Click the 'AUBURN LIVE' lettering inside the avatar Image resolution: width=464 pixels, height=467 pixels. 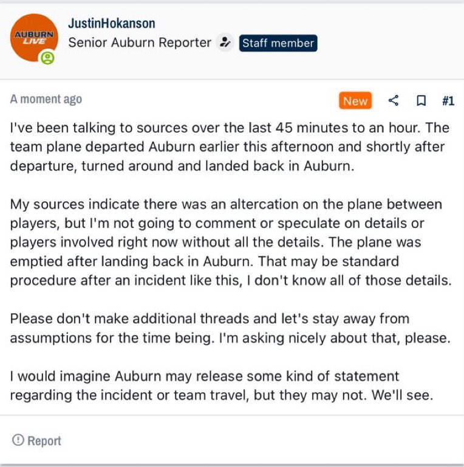[x=34, y=38]
